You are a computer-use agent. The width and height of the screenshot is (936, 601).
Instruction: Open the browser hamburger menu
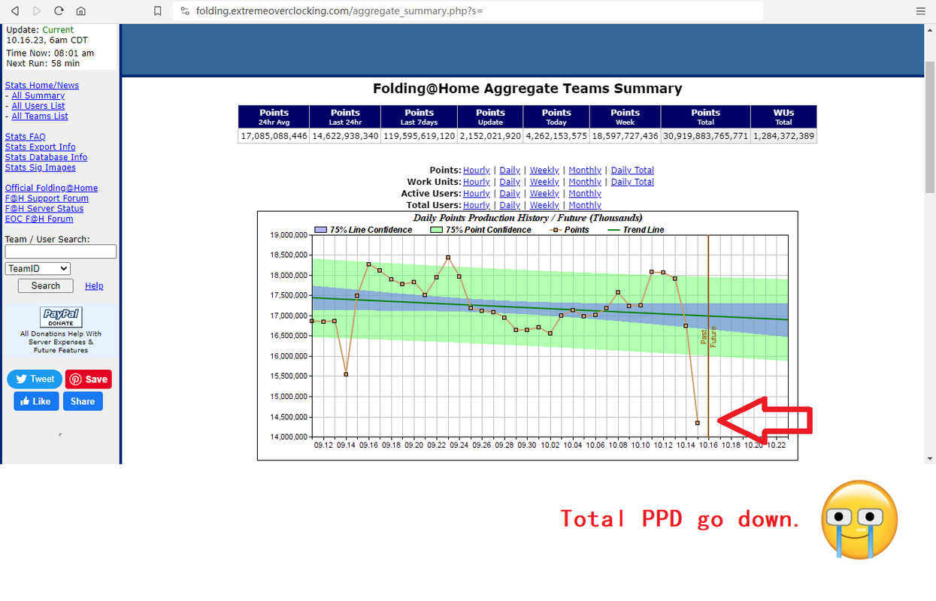coord(920,11)
